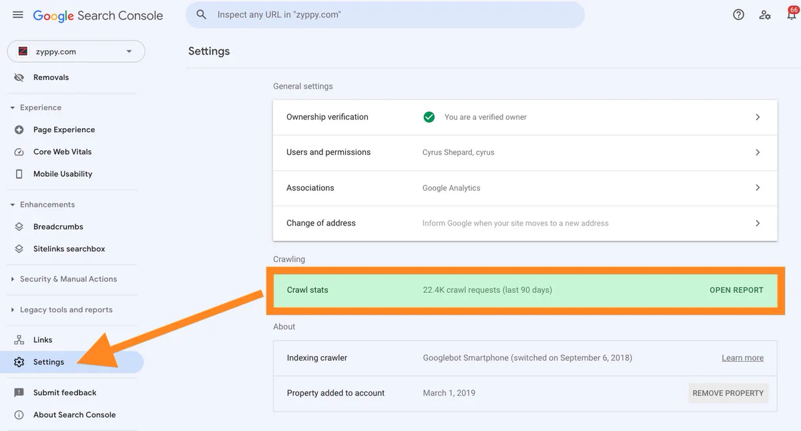Click the Breadcrumbs layers icon
This screenshot has height=431, width=801.
[x=19, y=227]
